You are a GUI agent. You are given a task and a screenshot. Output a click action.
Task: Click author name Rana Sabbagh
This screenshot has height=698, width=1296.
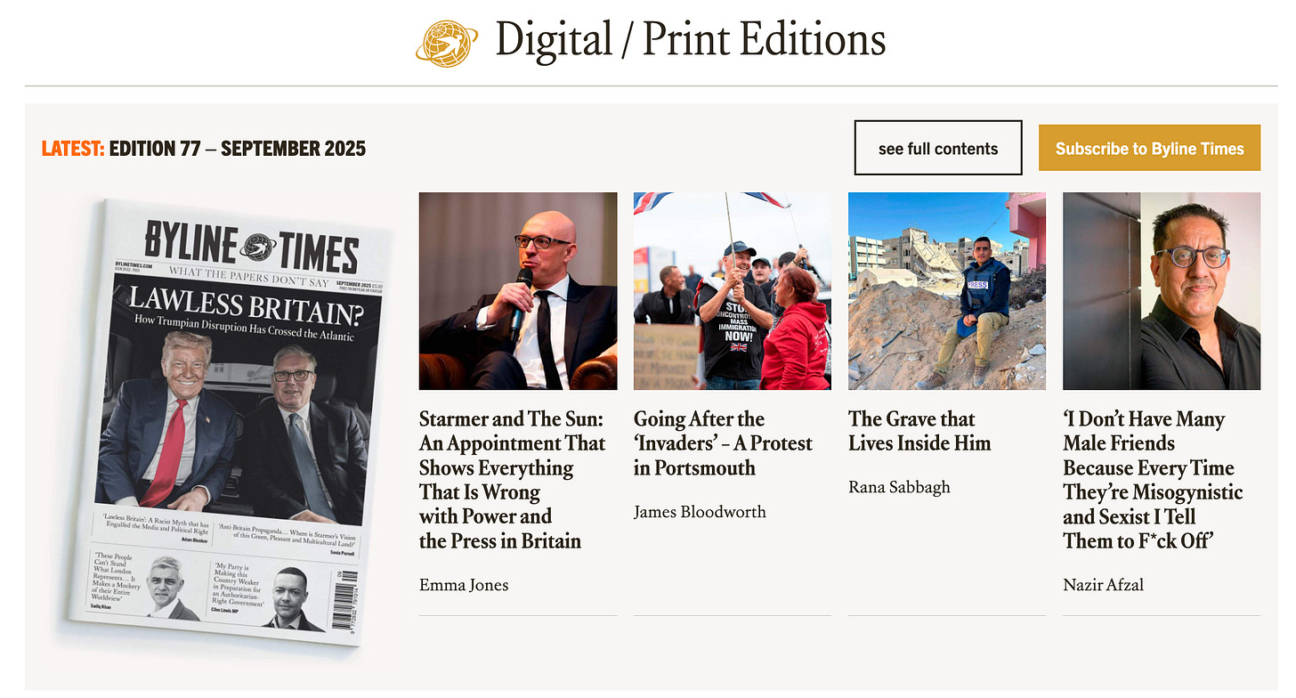(x=899, y=487)
